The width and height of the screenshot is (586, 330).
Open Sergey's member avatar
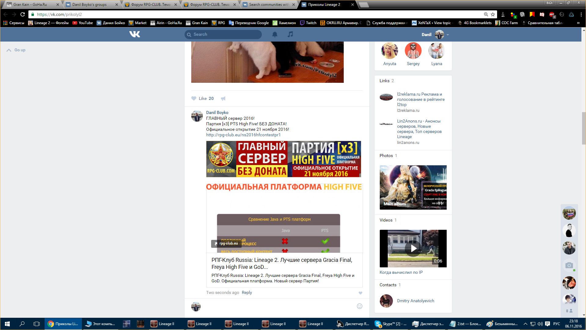[413, 50]
